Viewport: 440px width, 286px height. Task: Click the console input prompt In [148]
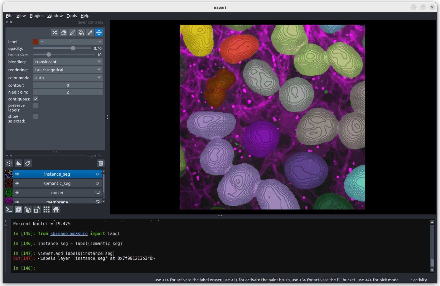(x=24, y=268)
